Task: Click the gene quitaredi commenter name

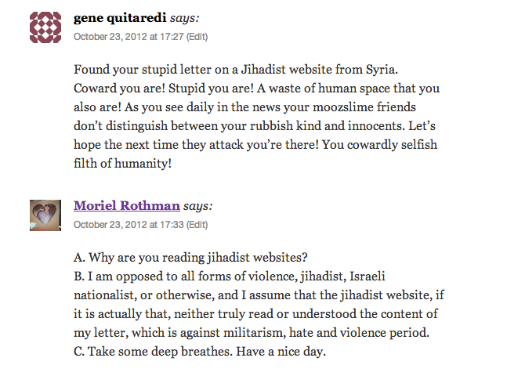Action: [x=125, y=18]
